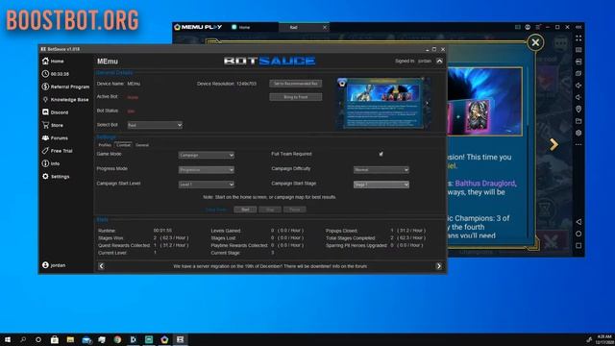
Task: Click the Clear Stats link
Action: [216, 210]
